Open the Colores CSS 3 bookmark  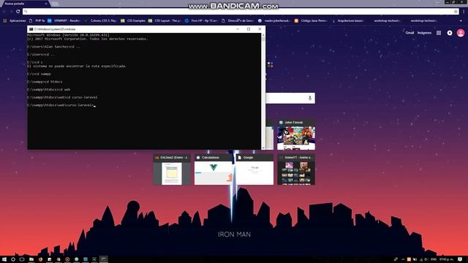click(101, 20)
